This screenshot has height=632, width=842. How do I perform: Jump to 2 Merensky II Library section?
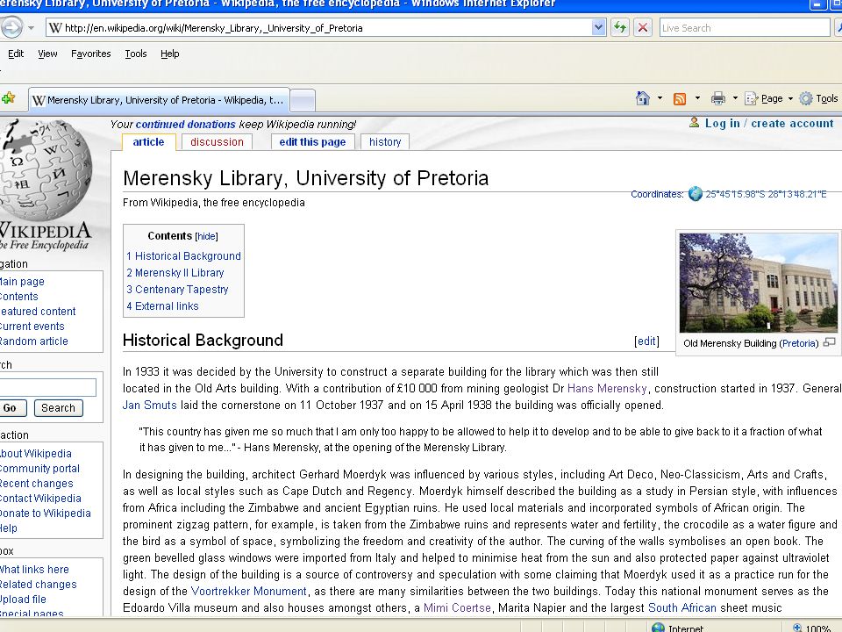pos(175,272)
